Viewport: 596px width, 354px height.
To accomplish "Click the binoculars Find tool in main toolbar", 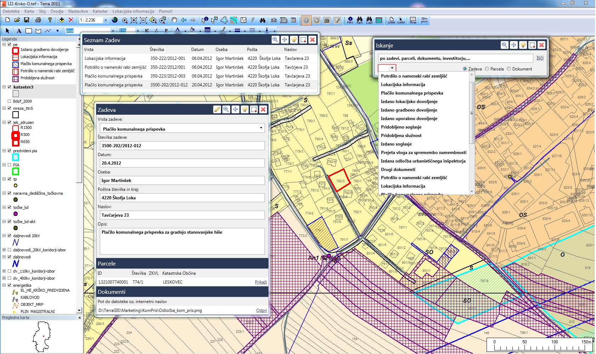I will [x=262, y=20].
